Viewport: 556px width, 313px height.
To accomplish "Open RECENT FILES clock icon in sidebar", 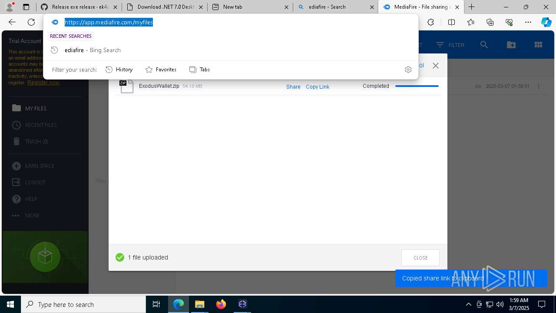I will click(x=17, y=125).
